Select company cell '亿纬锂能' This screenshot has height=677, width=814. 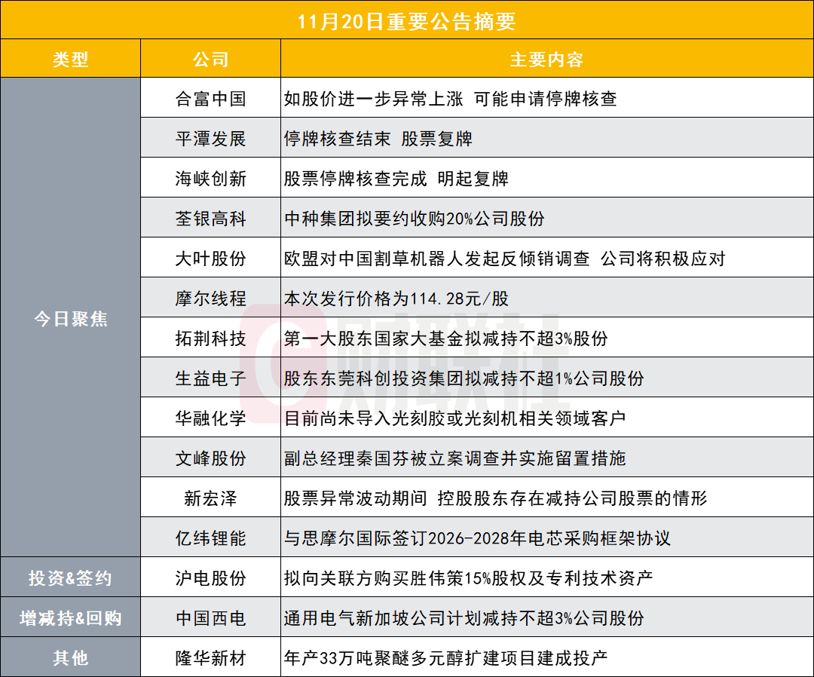(211, 538)
